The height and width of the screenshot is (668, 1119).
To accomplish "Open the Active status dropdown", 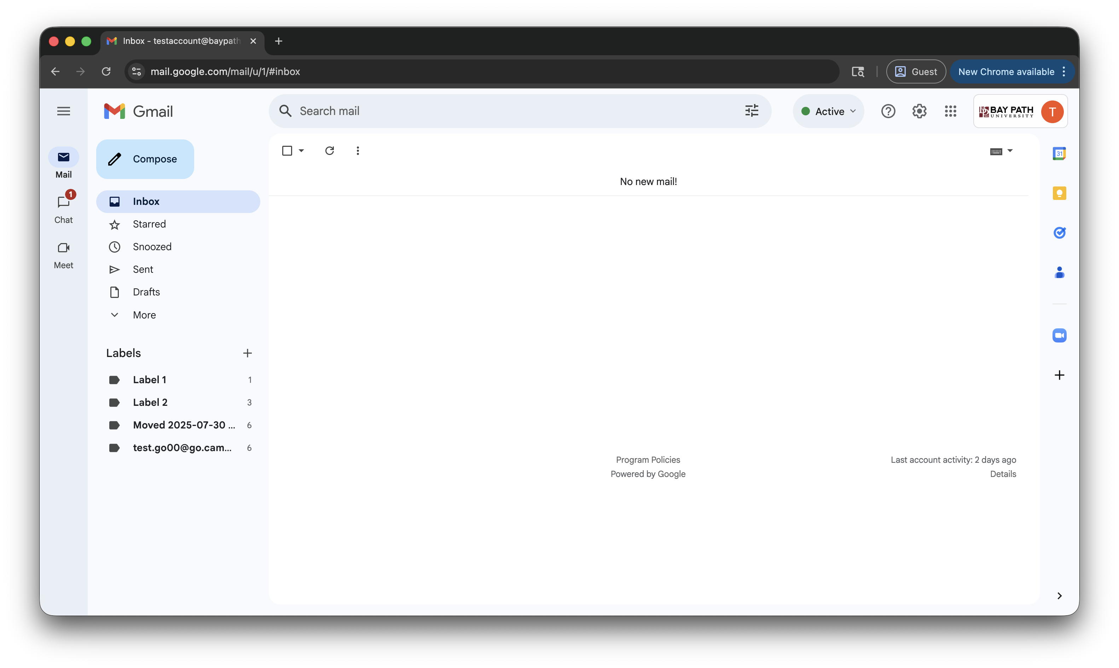I will pyautogui.click(x=828, y=111).
